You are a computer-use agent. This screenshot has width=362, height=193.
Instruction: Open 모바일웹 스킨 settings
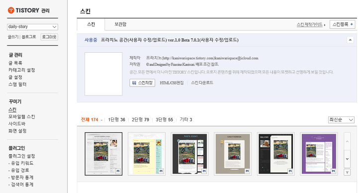[x=22, y=117]
